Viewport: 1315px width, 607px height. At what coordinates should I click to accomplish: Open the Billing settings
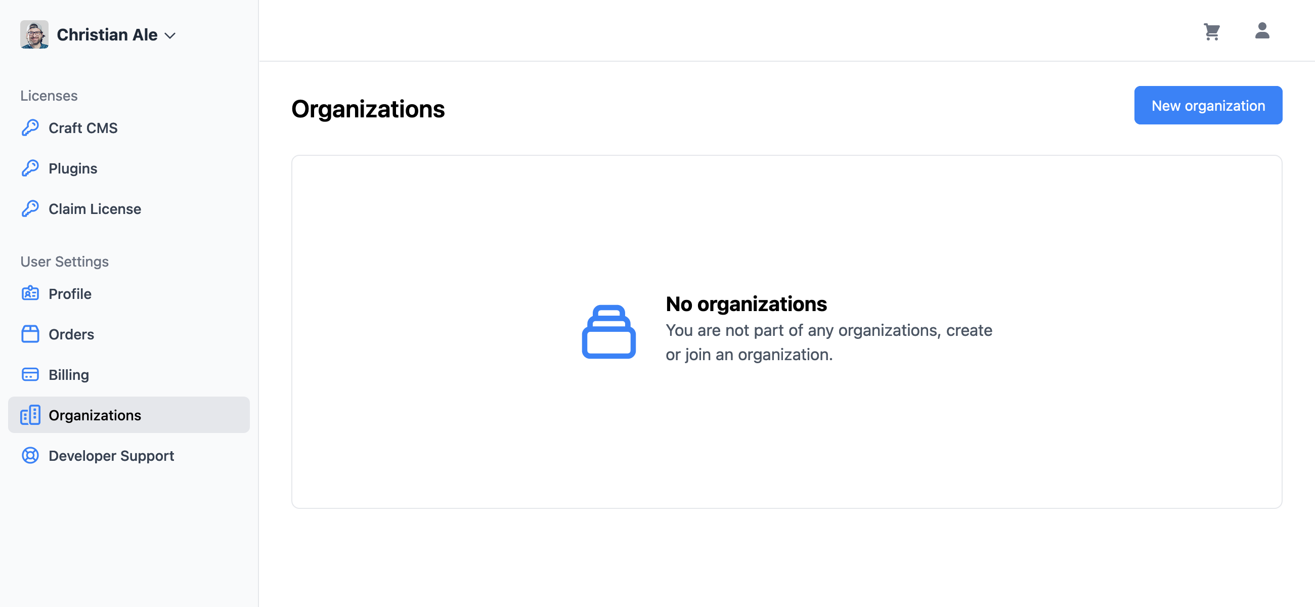128,374
